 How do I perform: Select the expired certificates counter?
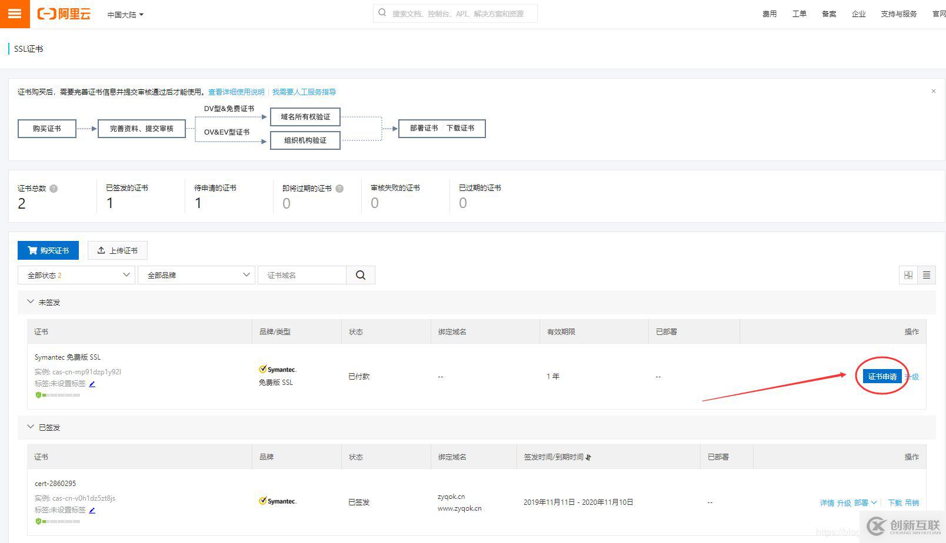[480, 196]
